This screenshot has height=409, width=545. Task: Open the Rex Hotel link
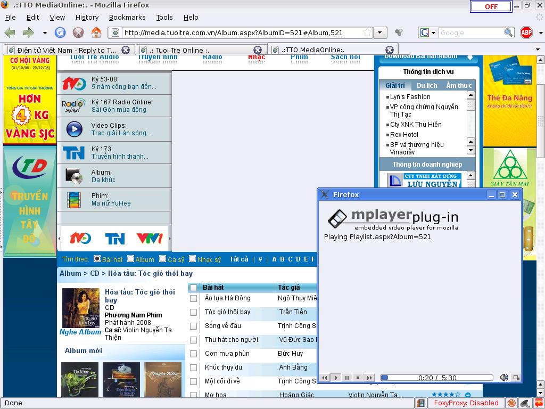tap(404, 135)
